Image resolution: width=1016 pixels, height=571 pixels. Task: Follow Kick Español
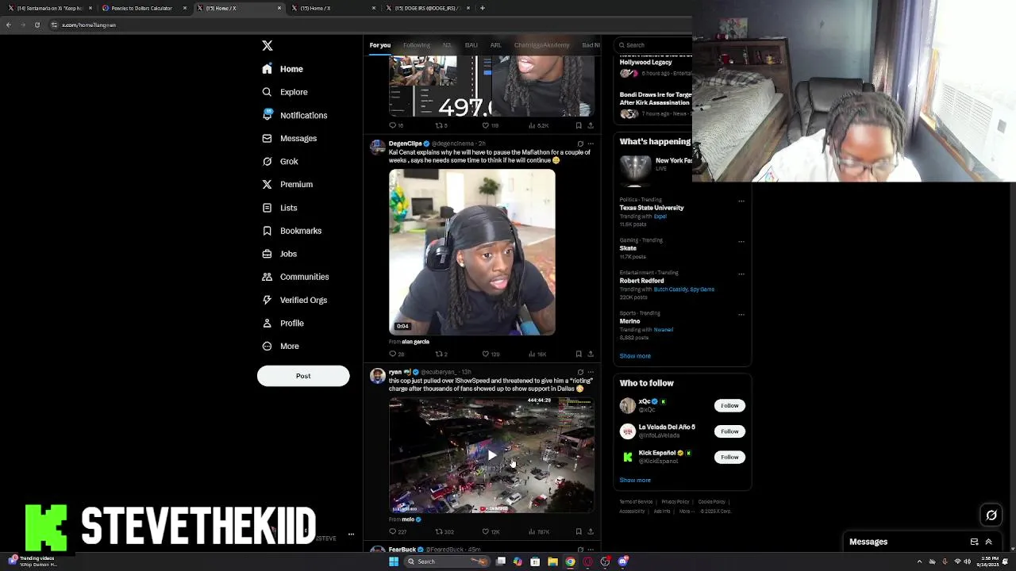pos(729,457)
